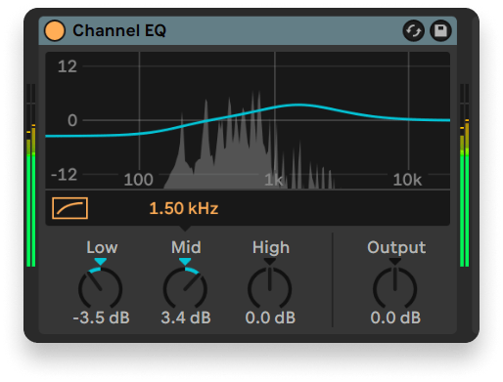Viewport: 503px width, 382px height.
Task: Toggle the high-pass filter button
Action: tap(69, 208)
